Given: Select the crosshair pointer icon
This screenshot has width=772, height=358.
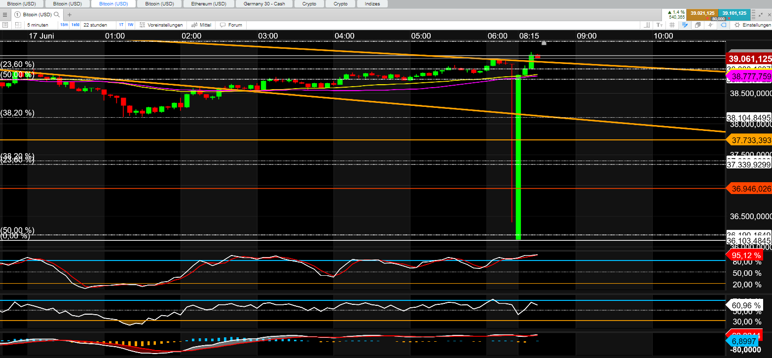Looking at the screenshot, I should click(710, 25).
